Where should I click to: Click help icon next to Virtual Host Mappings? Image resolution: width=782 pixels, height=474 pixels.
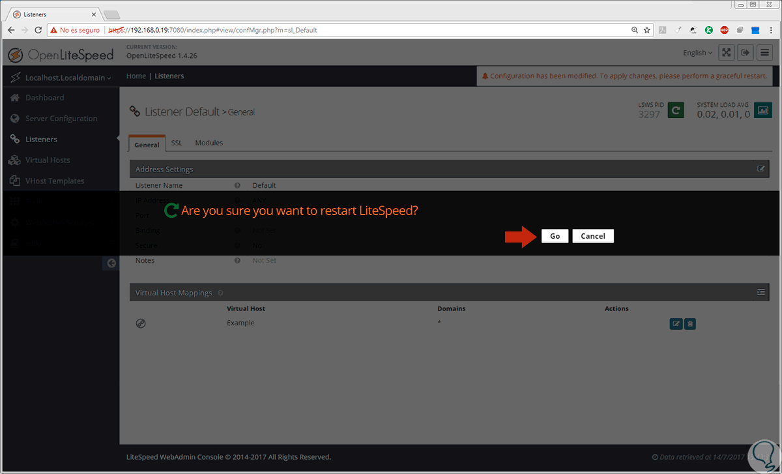[220, 293]
